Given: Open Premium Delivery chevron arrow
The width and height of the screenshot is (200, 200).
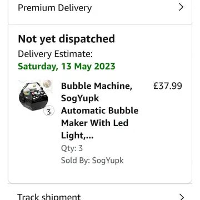Looking at the screenshot, I should [x=181, y=7].
